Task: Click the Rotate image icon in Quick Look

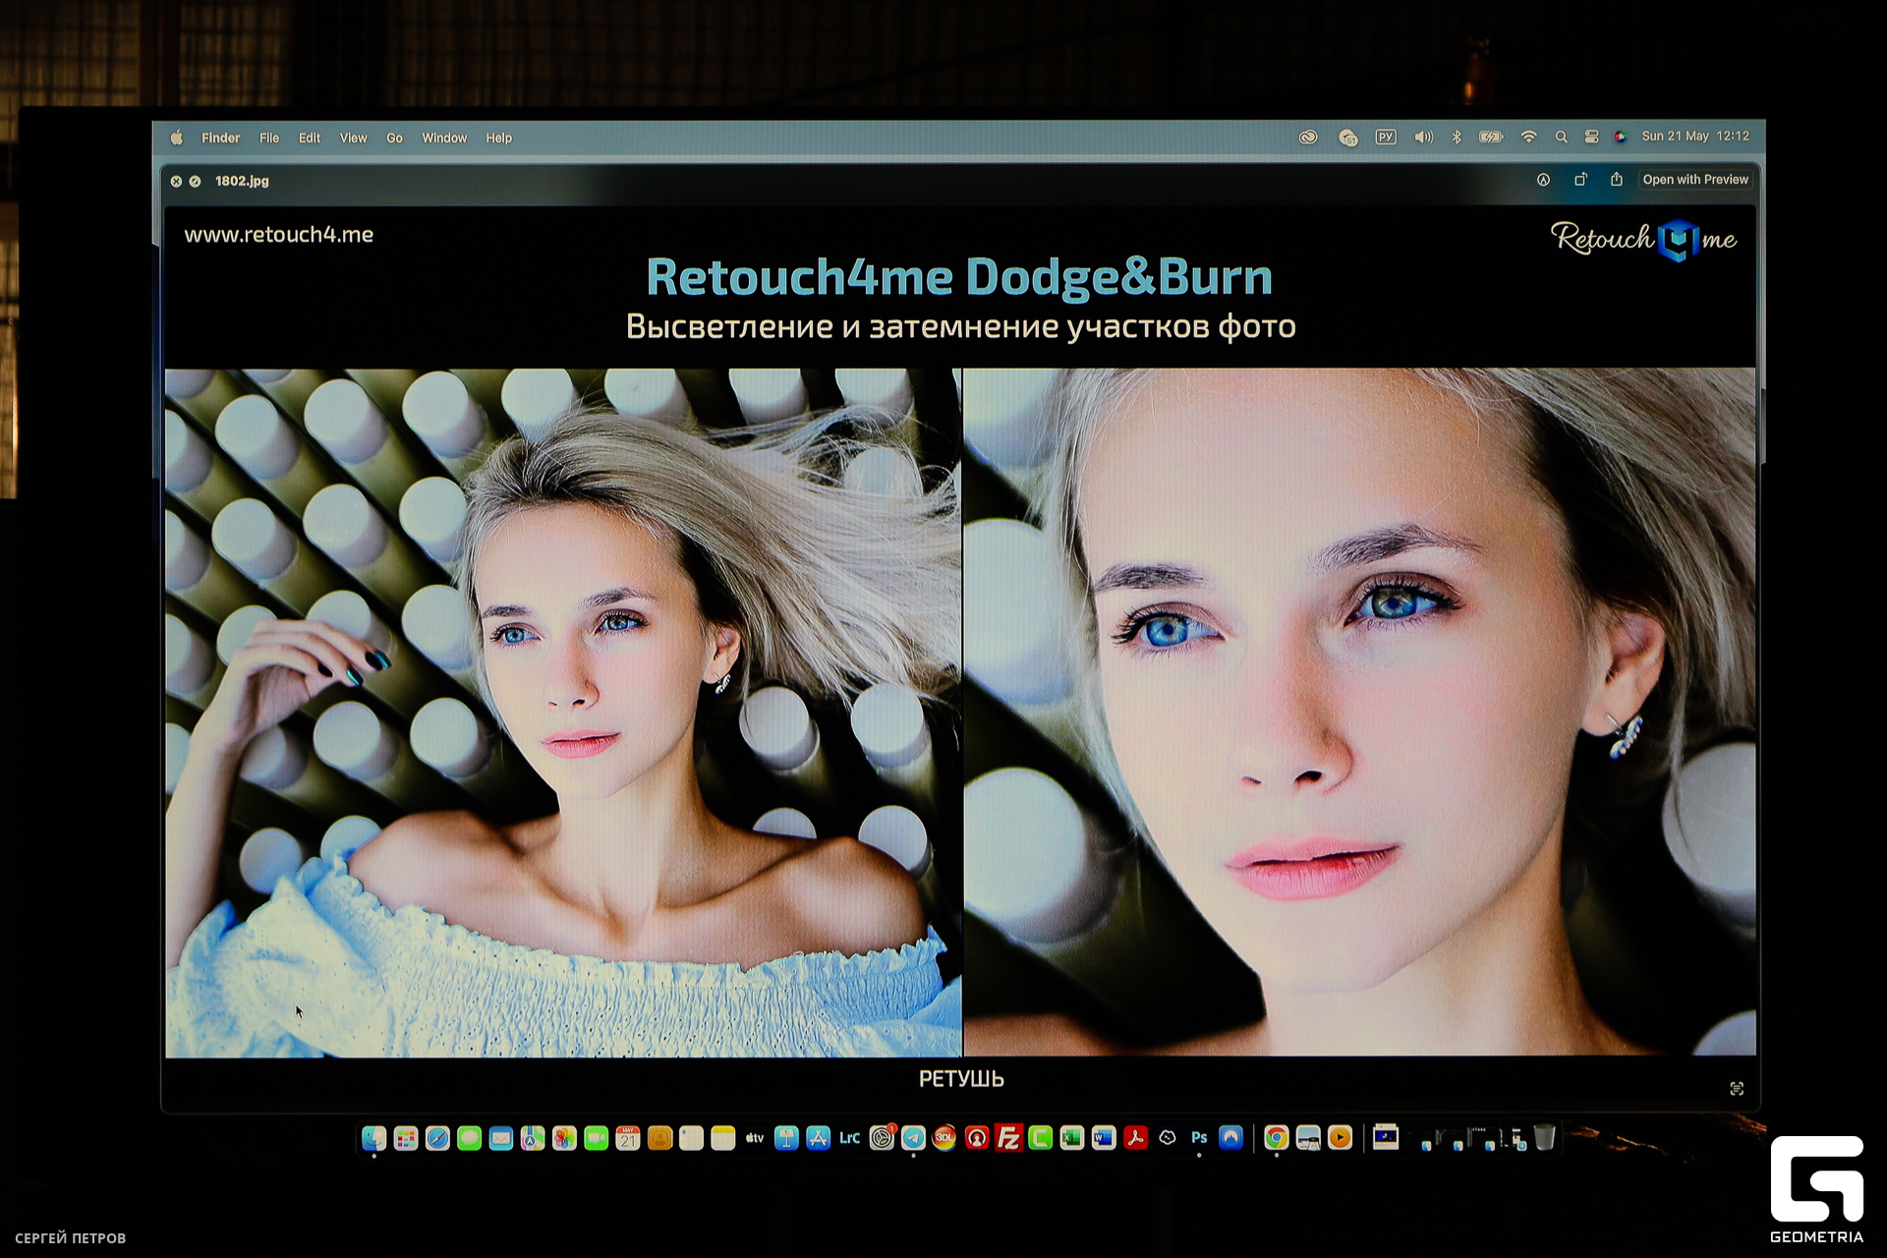Action: pos(1580,180)
